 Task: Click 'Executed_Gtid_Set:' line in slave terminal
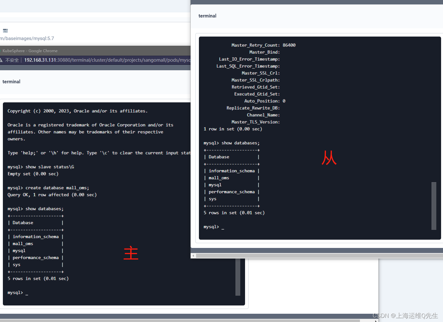[257, 94]
